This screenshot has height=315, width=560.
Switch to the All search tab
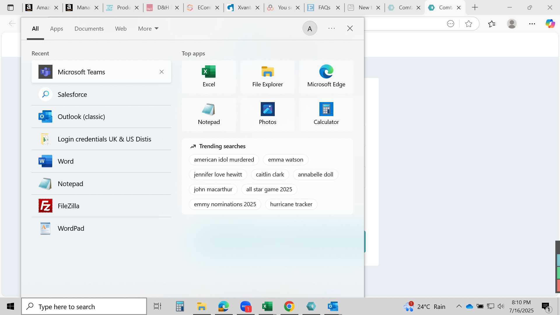point(35,29)
